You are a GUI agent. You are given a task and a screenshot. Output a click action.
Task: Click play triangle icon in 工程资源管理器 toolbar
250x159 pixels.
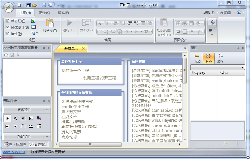(18, 55)
